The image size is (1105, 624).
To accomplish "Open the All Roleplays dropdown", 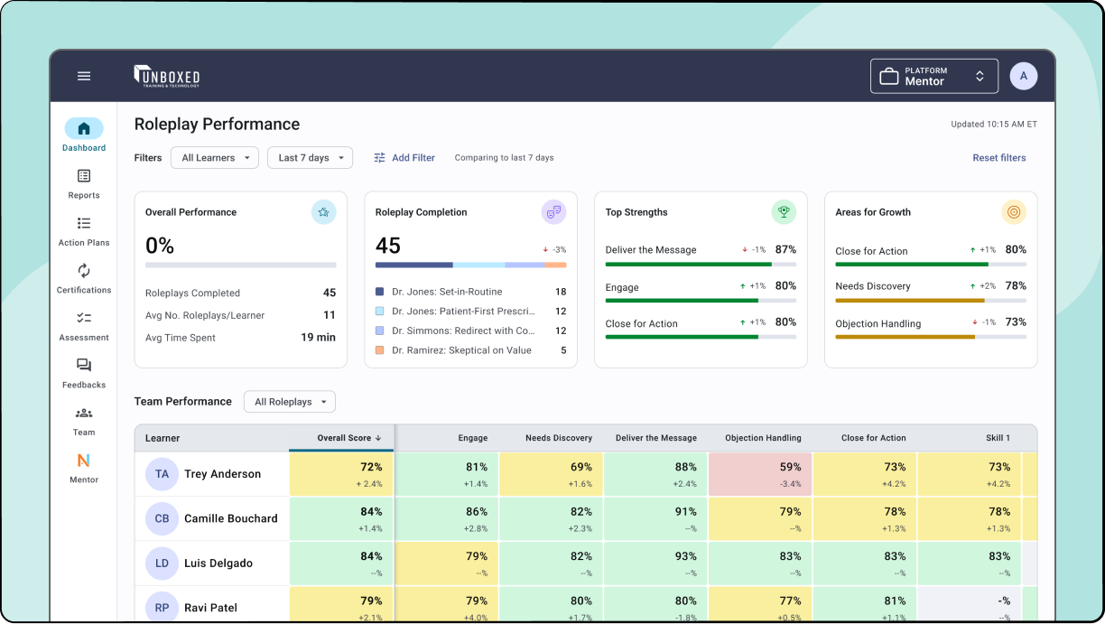I will click(289, 401).
